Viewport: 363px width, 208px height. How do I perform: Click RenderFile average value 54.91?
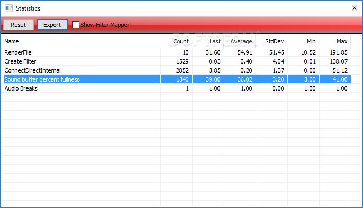(x=244, y=52)
